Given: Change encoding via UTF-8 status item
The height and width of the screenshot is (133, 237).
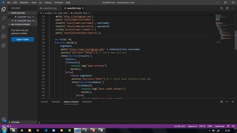Looking at the screenshot, I should point(202,126).
